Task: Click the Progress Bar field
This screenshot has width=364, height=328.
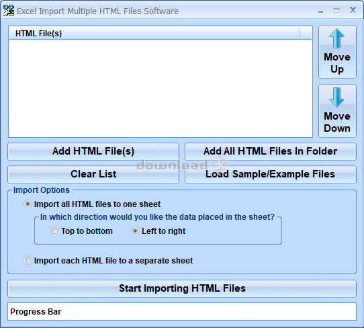Action: 182,311
